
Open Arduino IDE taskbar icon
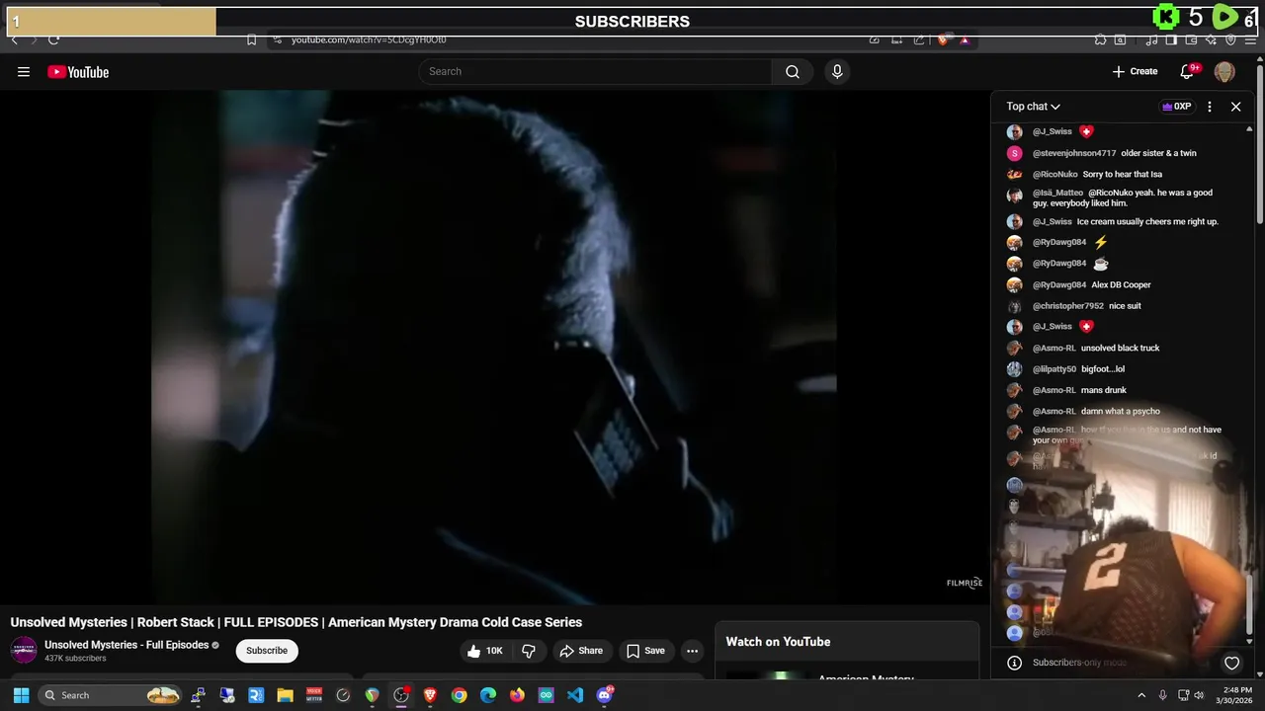click(547, 695)
